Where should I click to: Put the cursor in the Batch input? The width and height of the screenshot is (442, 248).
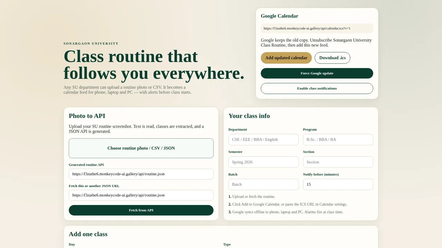click(x=263, y=184)
